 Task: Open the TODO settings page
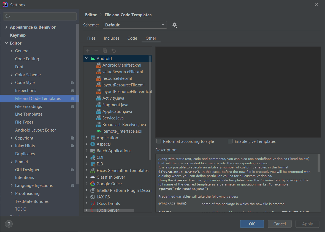[x=21, y=209]
